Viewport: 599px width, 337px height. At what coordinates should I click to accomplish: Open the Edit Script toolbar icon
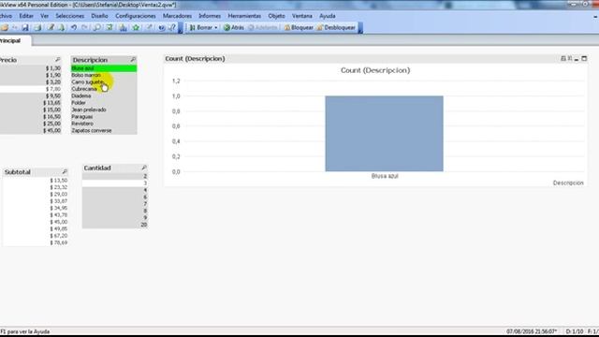click(x=51, y=27)
